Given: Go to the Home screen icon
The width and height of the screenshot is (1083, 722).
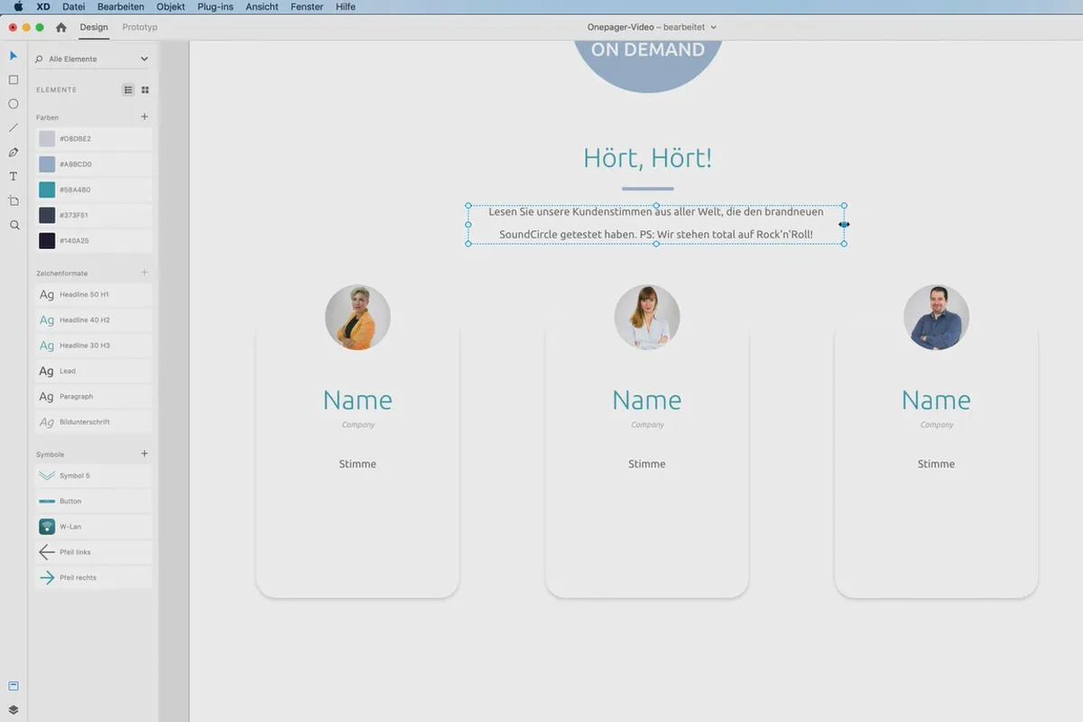Looking at the screenshot, I should tap(61, 27).
